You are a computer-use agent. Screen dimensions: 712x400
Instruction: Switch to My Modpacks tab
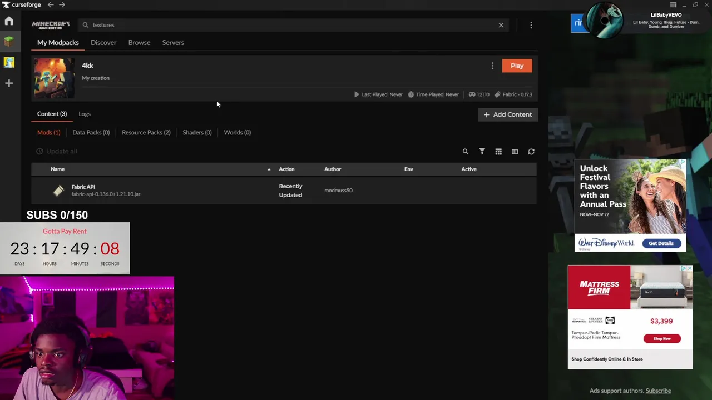tap(58, 43)
